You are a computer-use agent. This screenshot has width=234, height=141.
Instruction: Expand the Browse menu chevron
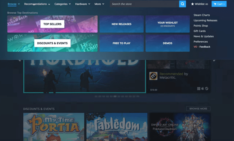(x=19, y=4)
